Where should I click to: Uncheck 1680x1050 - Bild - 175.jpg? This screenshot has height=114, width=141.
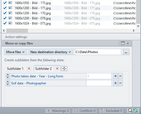click(5, 3)
